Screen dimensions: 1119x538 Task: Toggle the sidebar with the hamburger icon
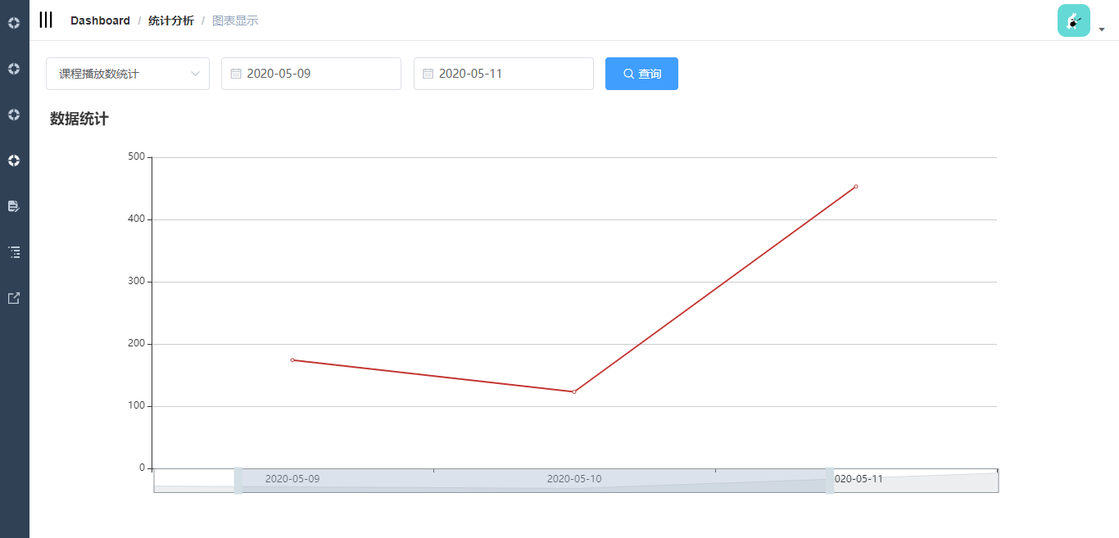pos(46,20)
